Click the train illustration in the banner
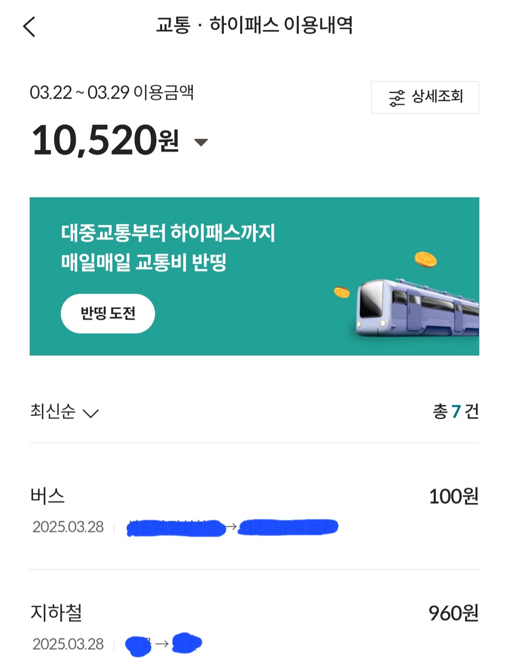 (417, 309)
